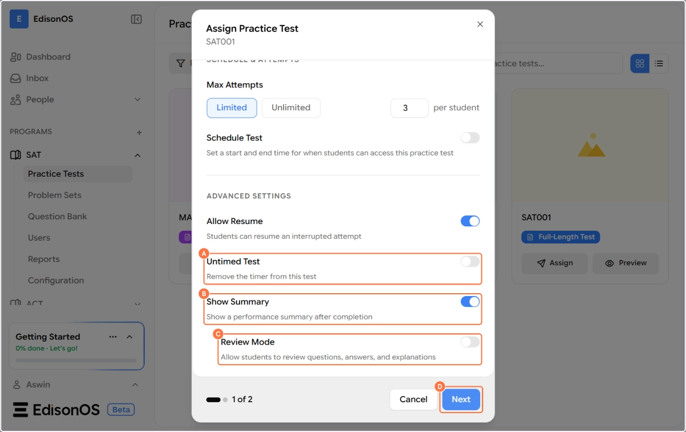Image resolution: width=686 pixels, height=432 pixels.
Task: Open the Getting Started options menu
Action: [x=113, y=337]
